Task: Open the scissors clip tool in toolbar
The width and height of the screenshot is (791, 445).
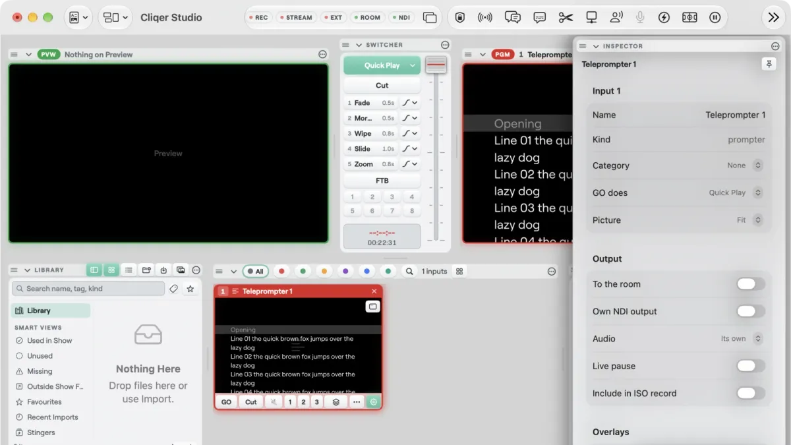Action: pos(566,18)
